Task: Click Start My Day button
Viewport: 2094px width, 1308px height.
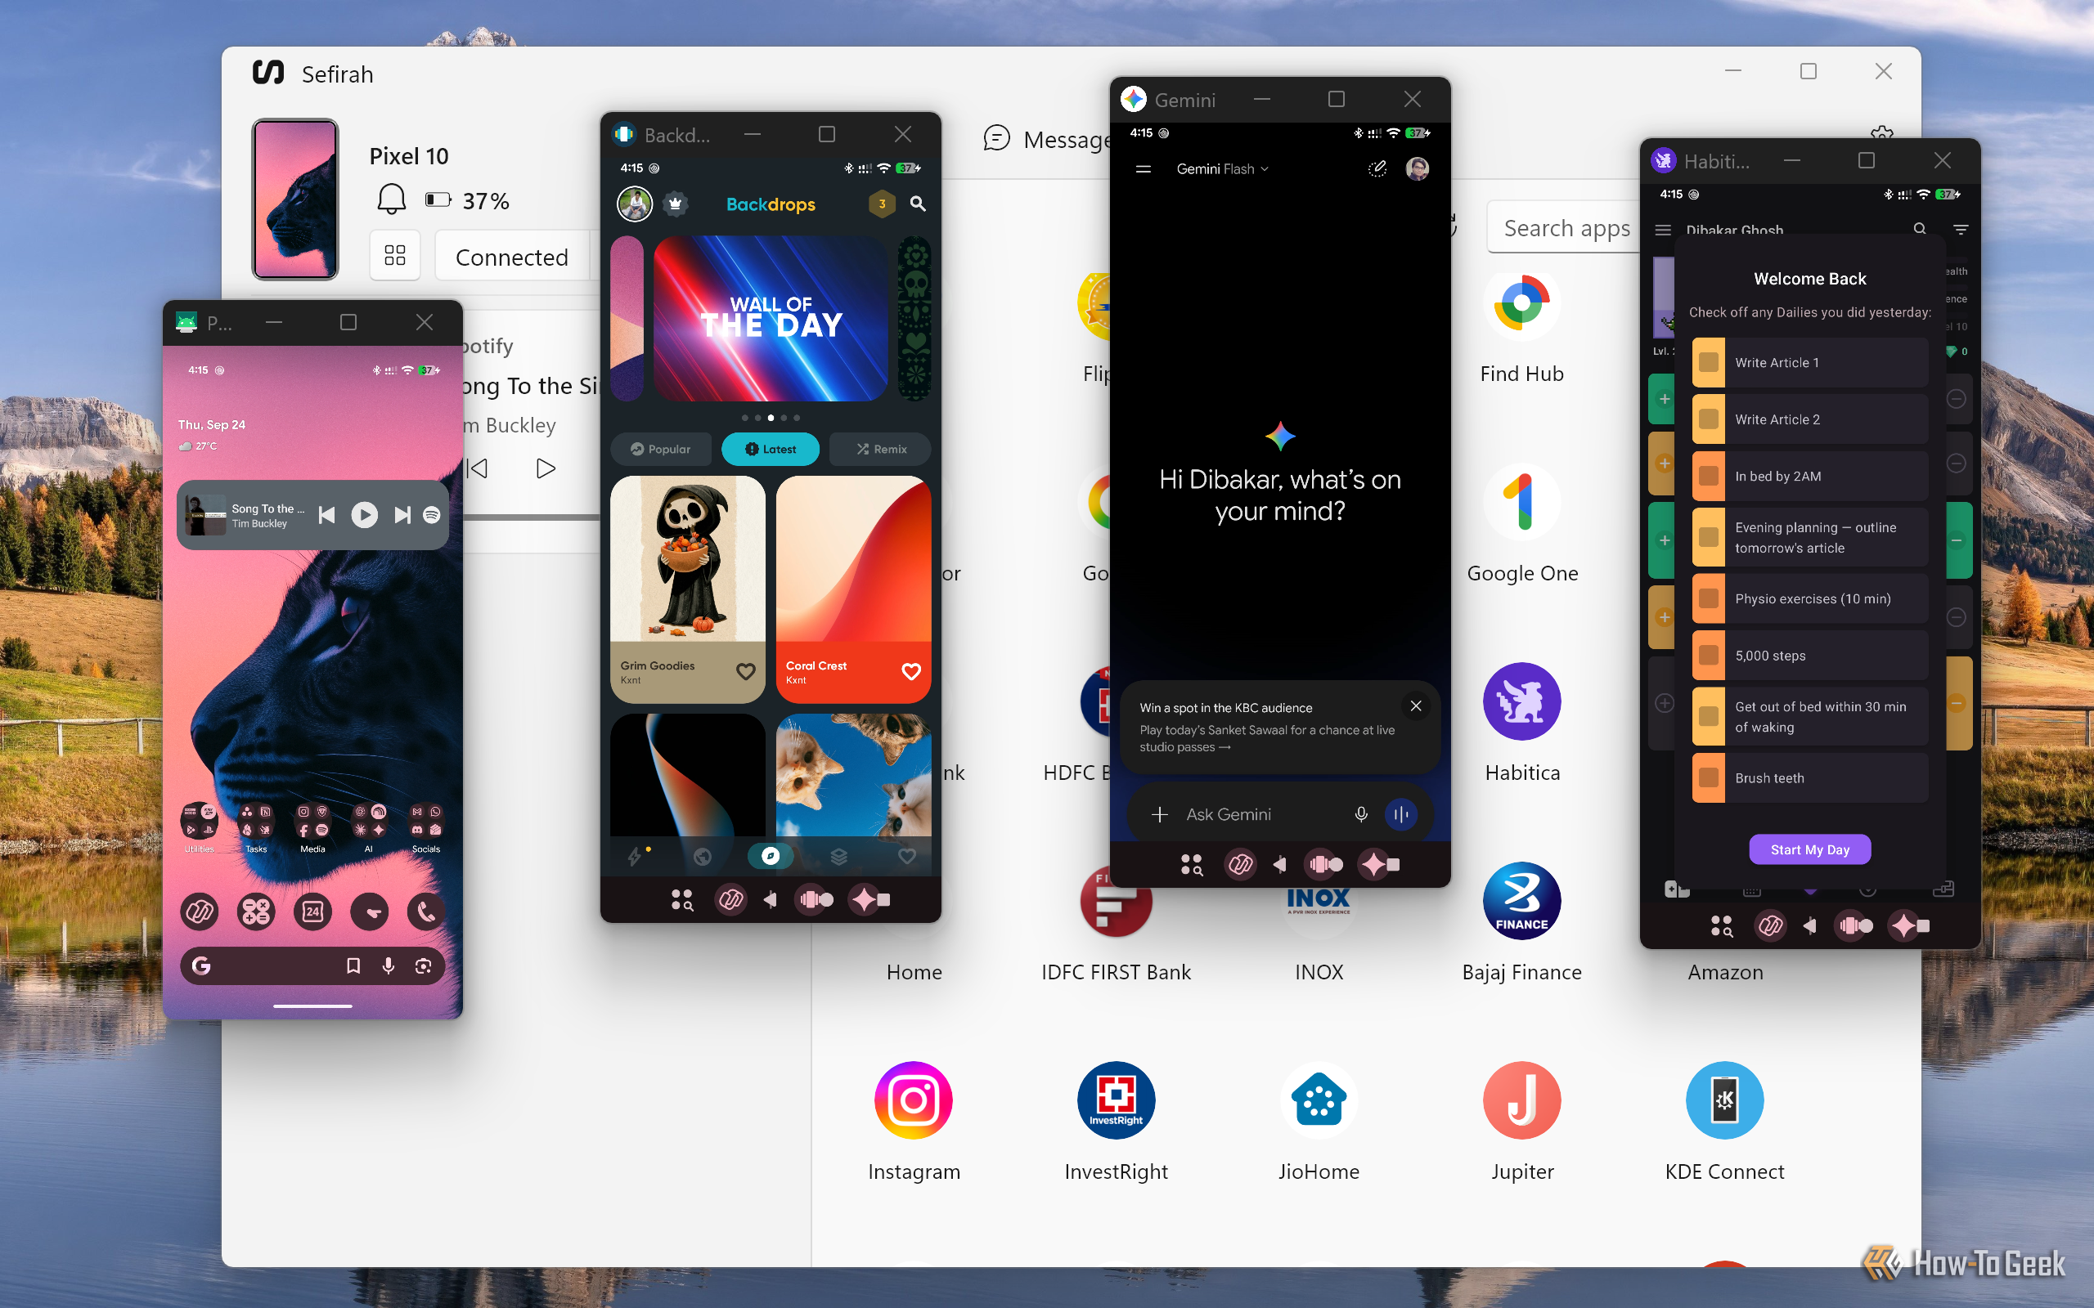Action: click(x=1809, y=849)
